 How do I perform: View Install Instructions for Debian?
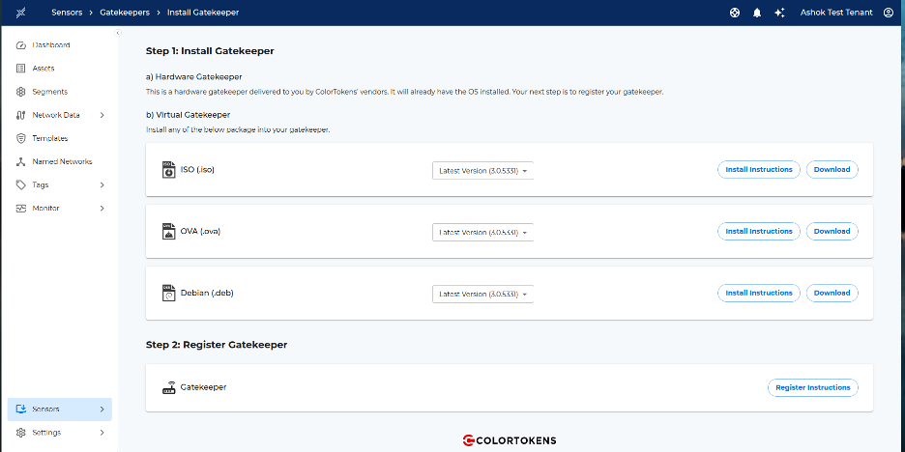(x=758, y=293)
